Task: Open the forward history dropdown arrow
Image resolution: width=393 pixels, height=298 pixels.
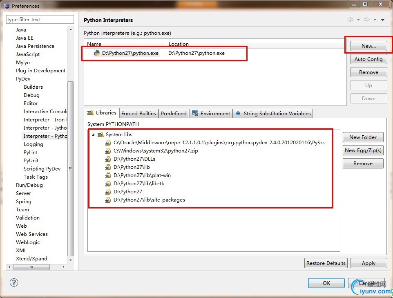Action: [x=375, y=20]
